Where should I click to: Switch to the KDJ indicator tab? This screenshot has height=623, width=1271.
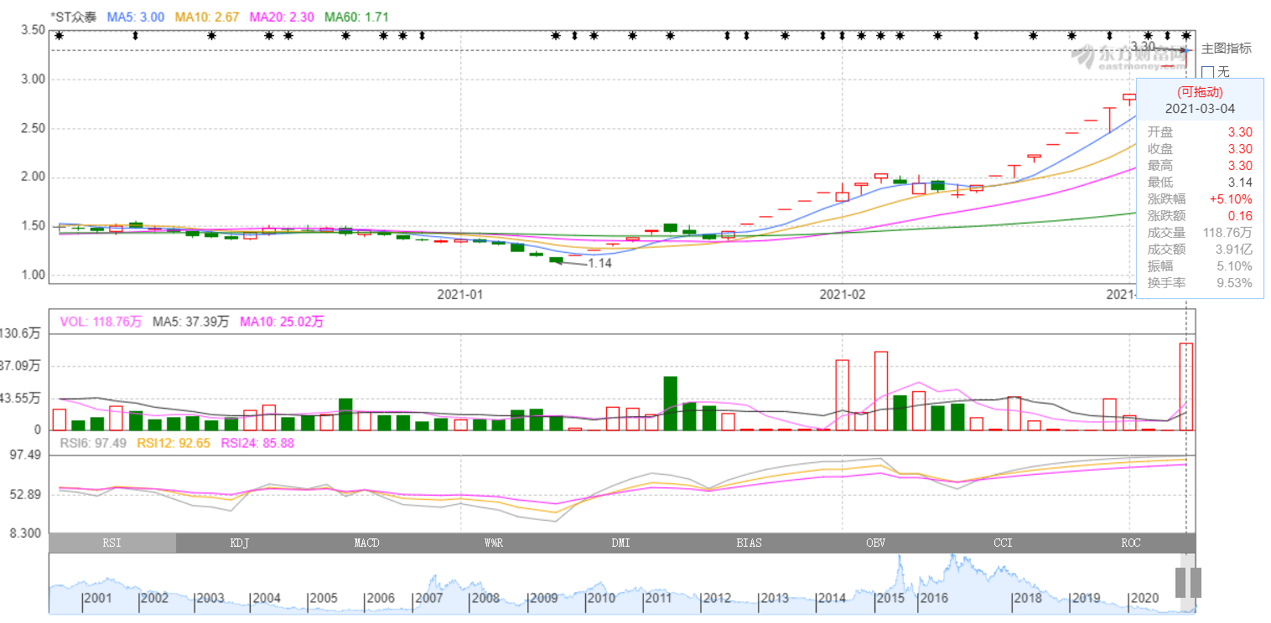pos(240,543)
